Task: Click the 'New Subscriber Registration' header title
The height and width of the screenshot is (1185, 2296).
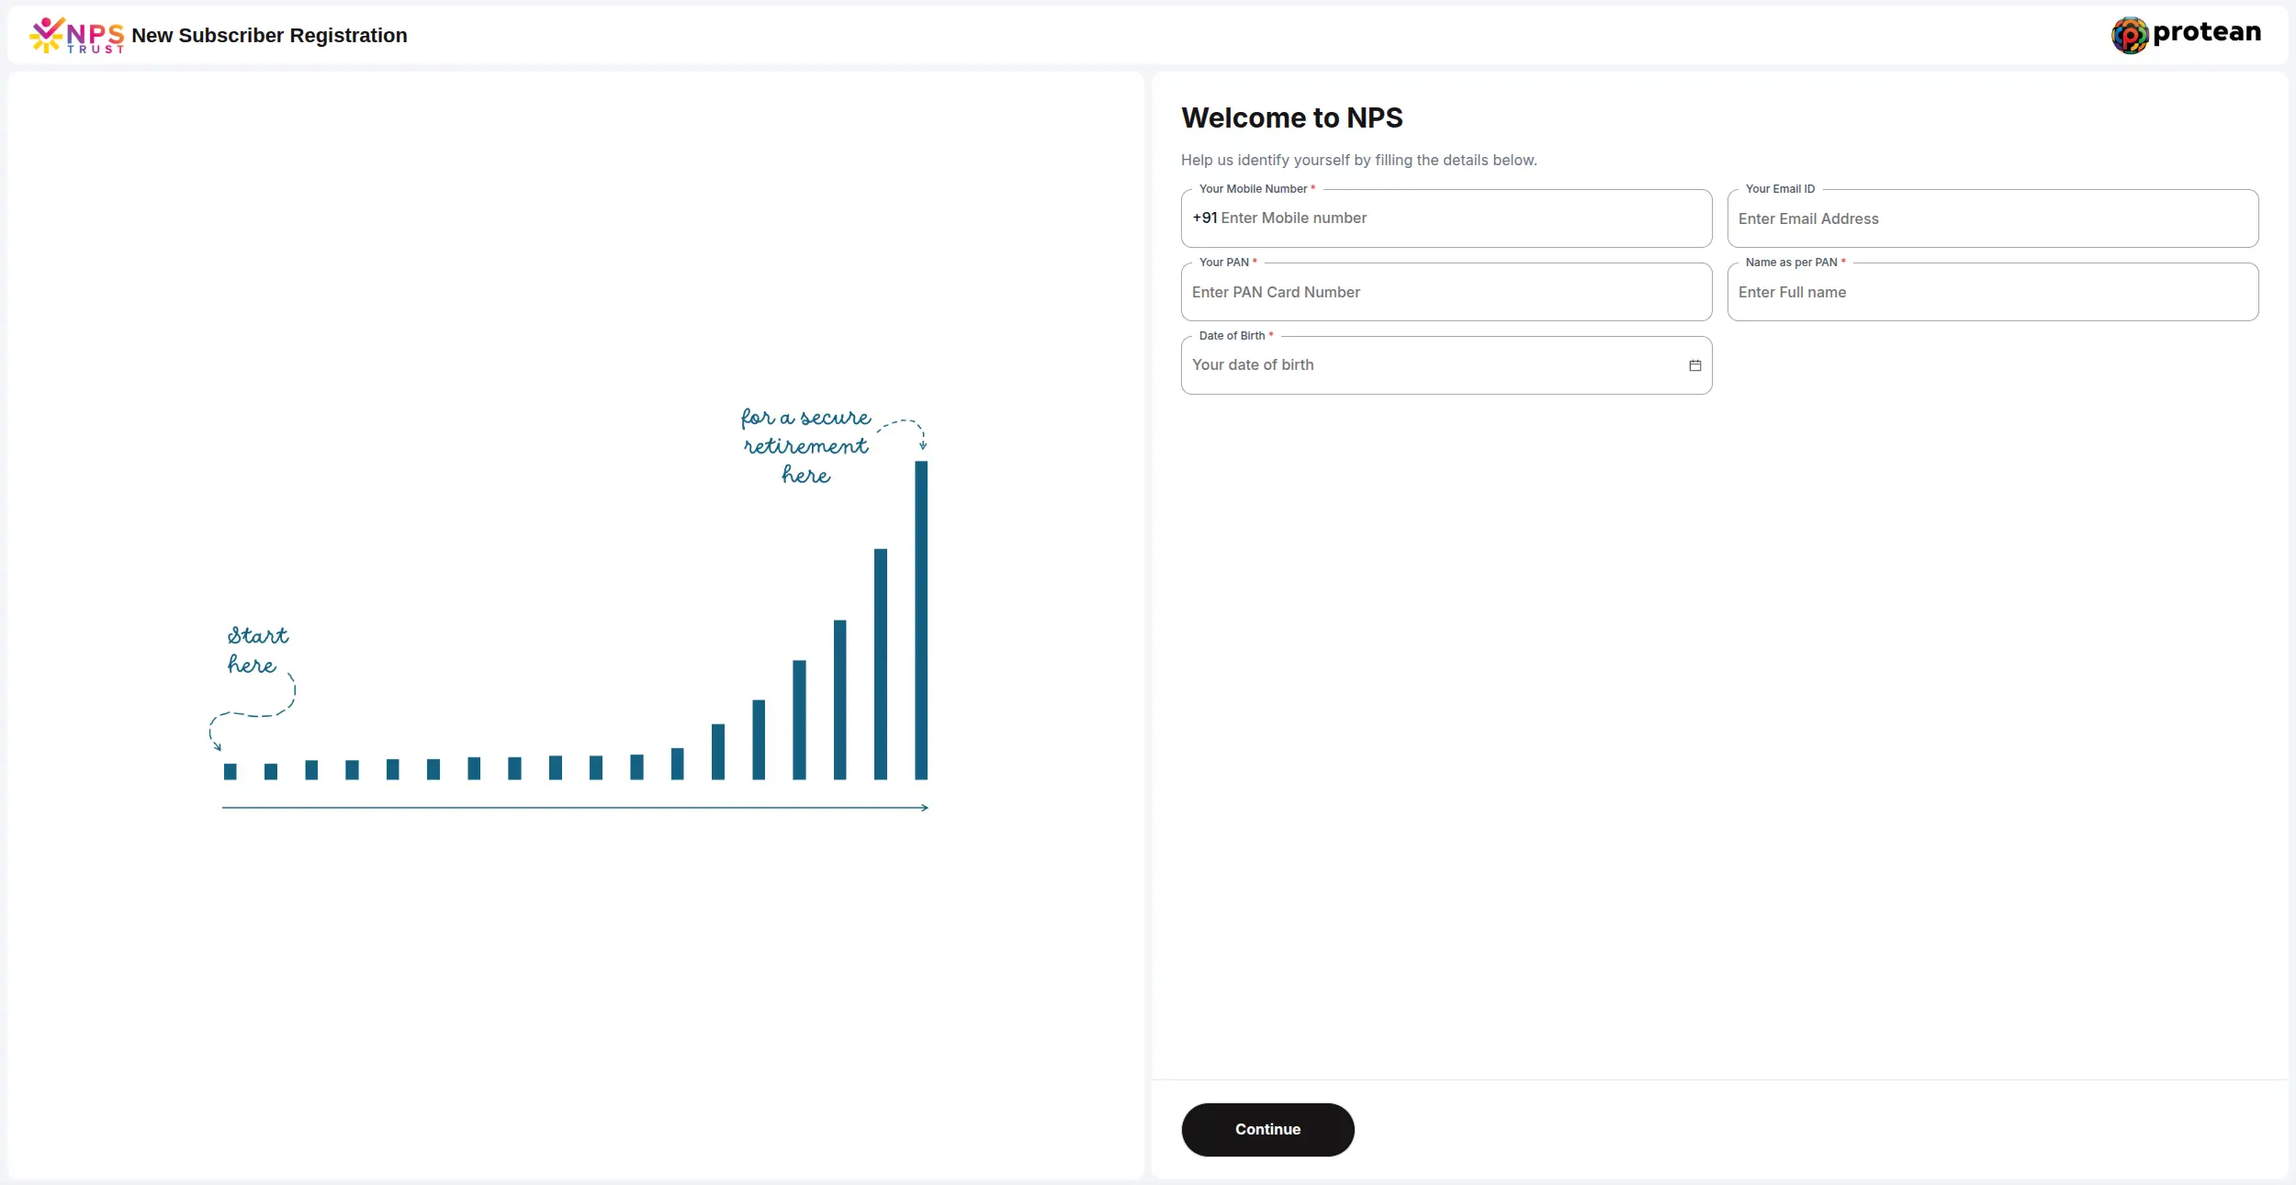Action: click(269, 36)
